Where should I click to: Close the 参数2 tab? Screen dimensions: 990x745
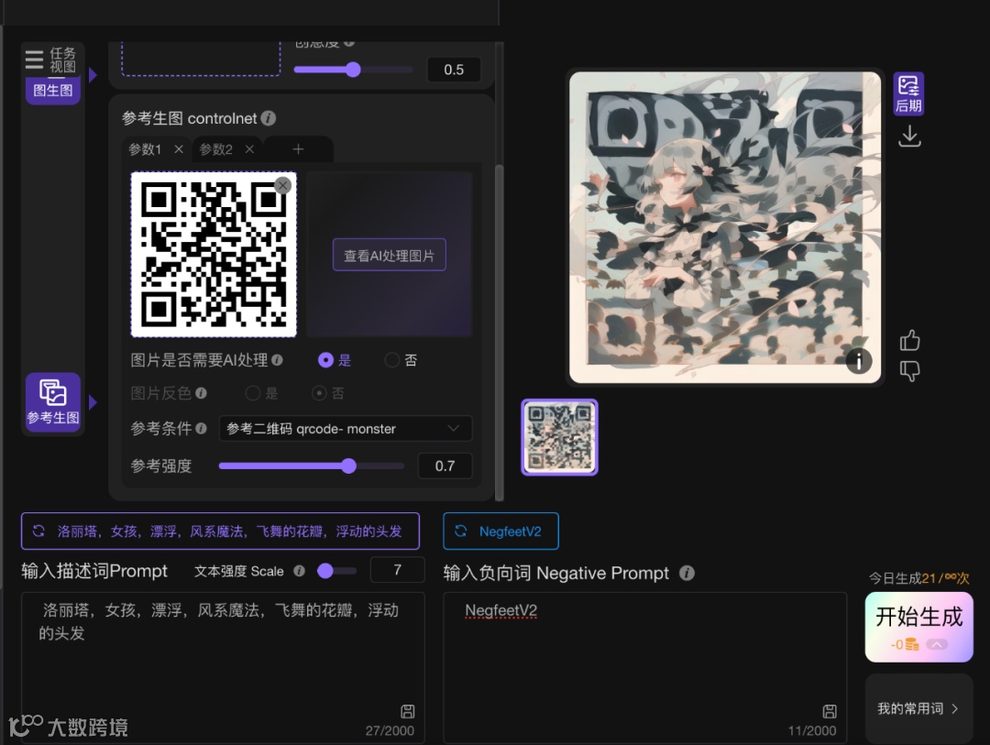(x=249, y=149)
